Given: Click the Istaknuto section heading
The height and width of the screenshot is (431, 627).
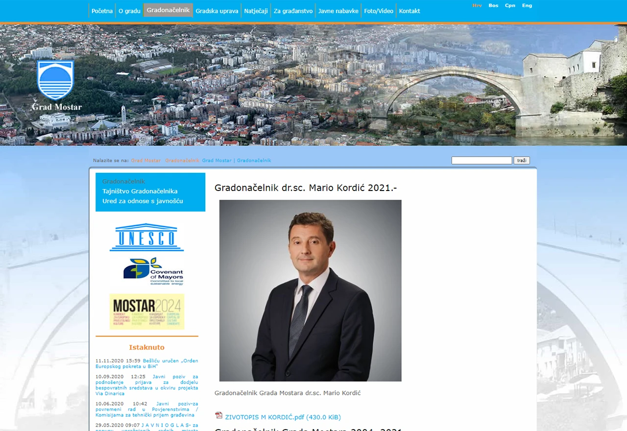Looking at the screenshot, I should (147, 347).
